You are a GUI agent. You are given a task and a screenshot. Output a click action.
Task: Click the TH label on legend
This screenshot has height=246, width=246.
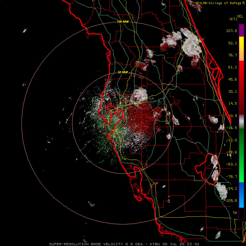(x=235, y=213)
